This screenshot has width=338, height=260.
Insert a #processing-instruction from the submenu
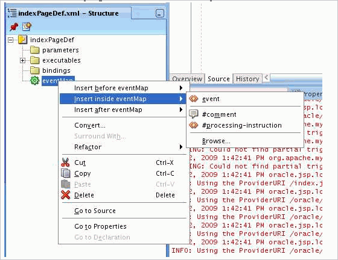[x=245, y=125]
